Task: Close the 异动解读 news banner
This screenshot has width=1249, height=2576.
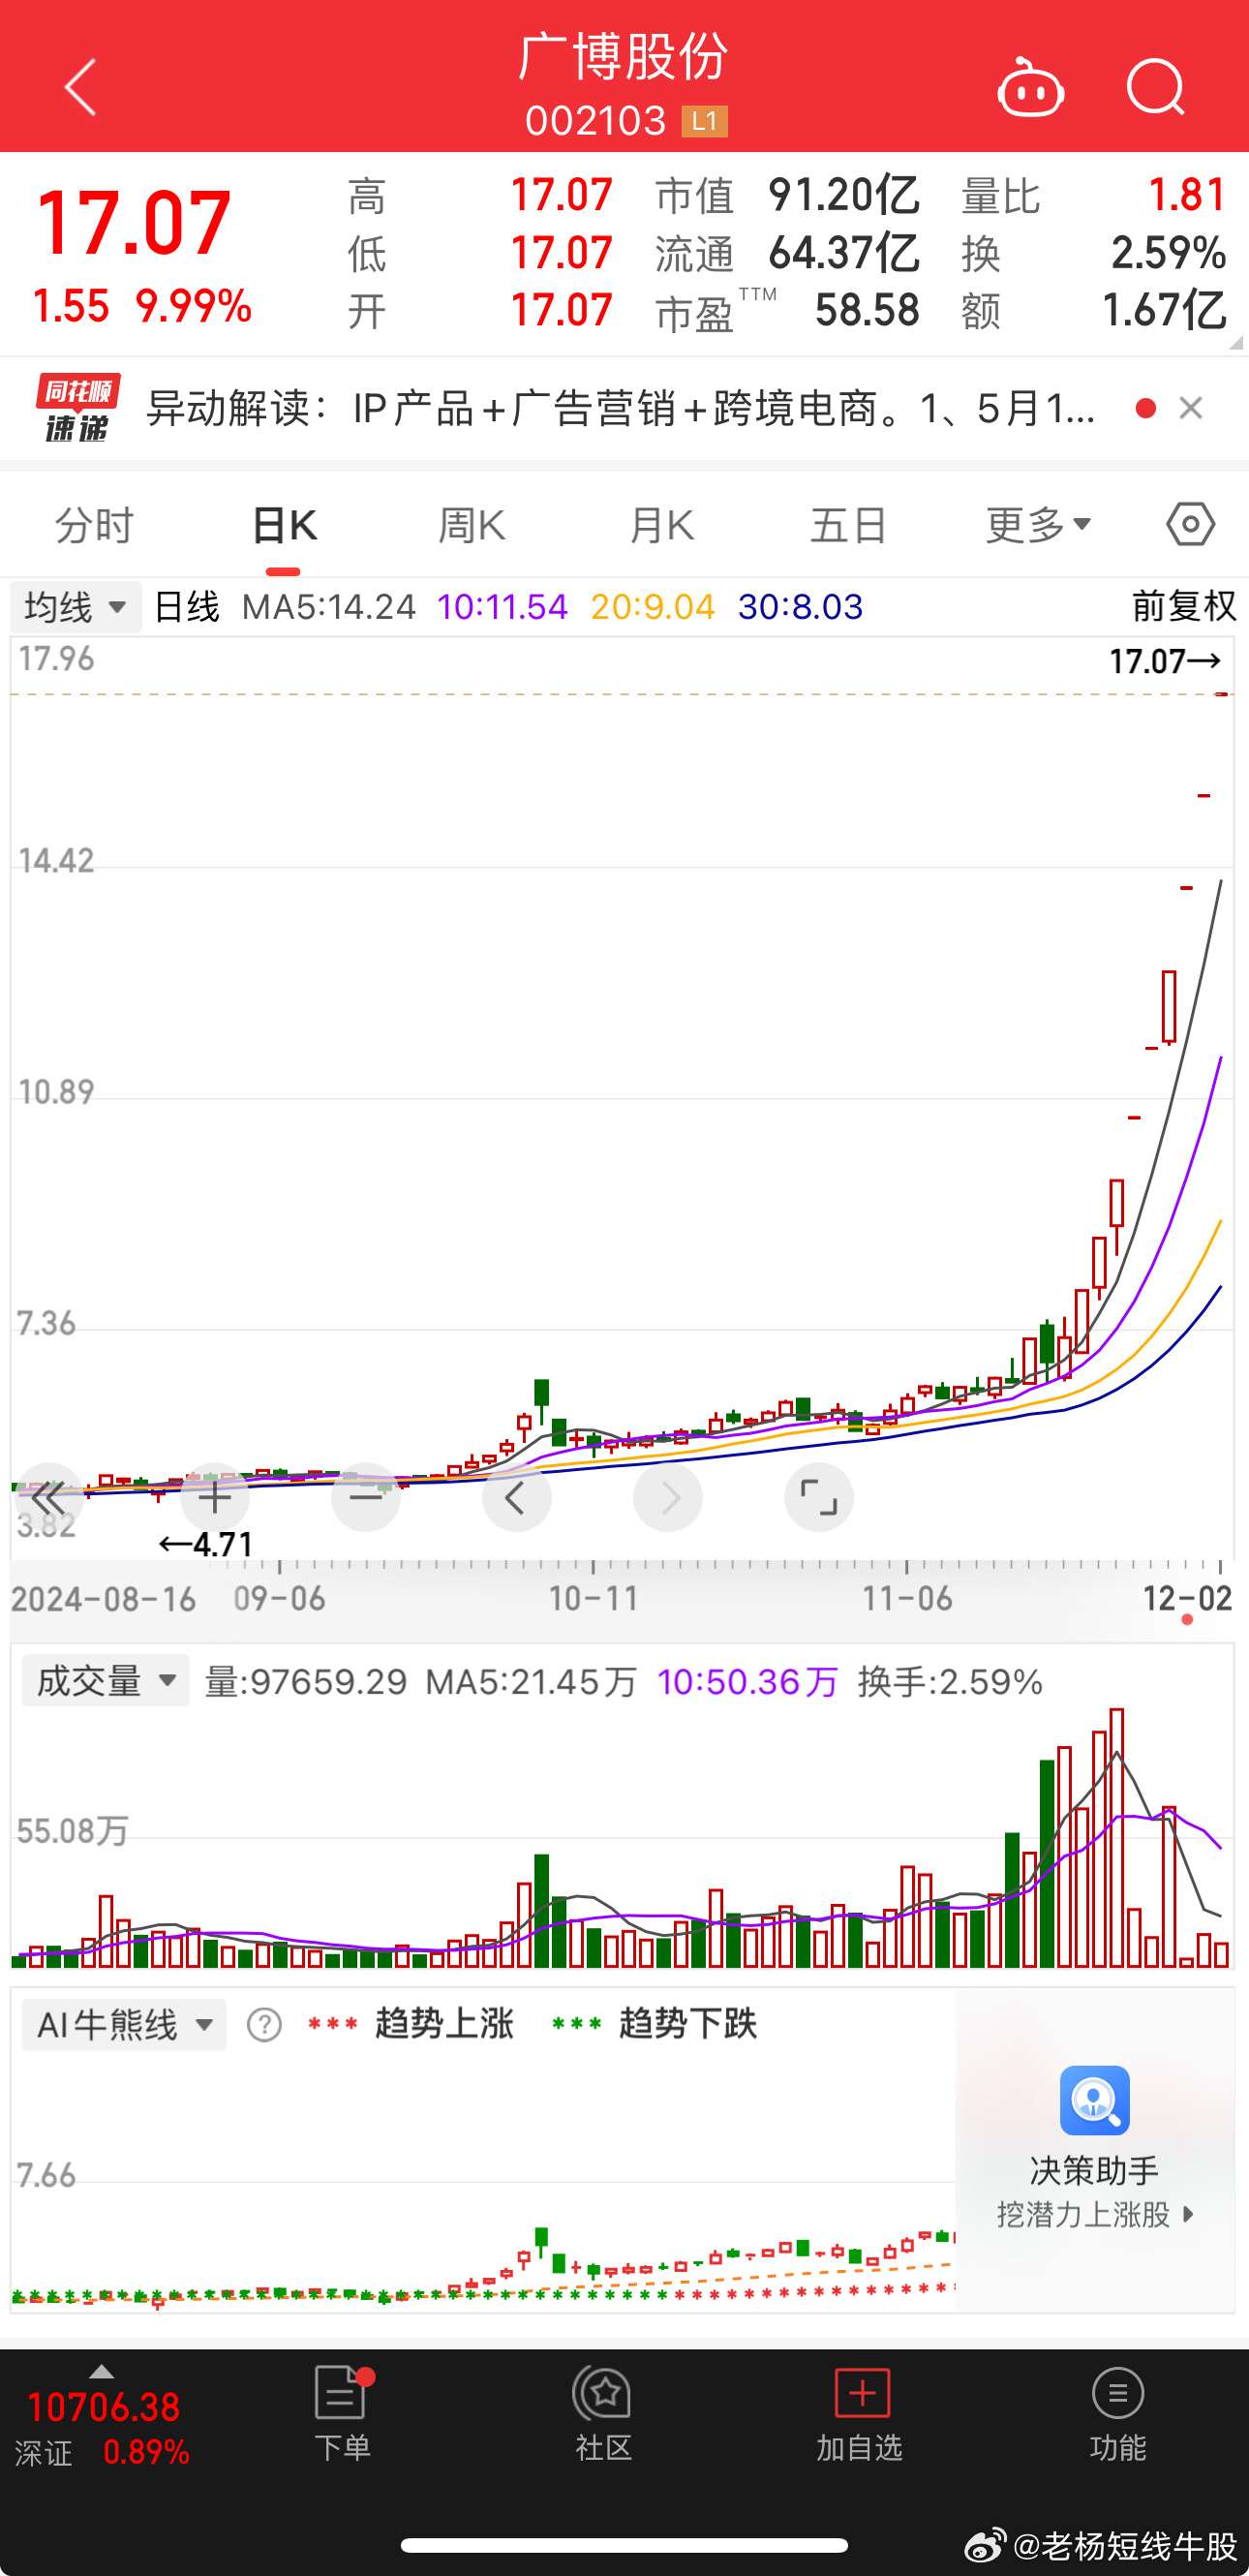Action: (x=1190, y=408)
